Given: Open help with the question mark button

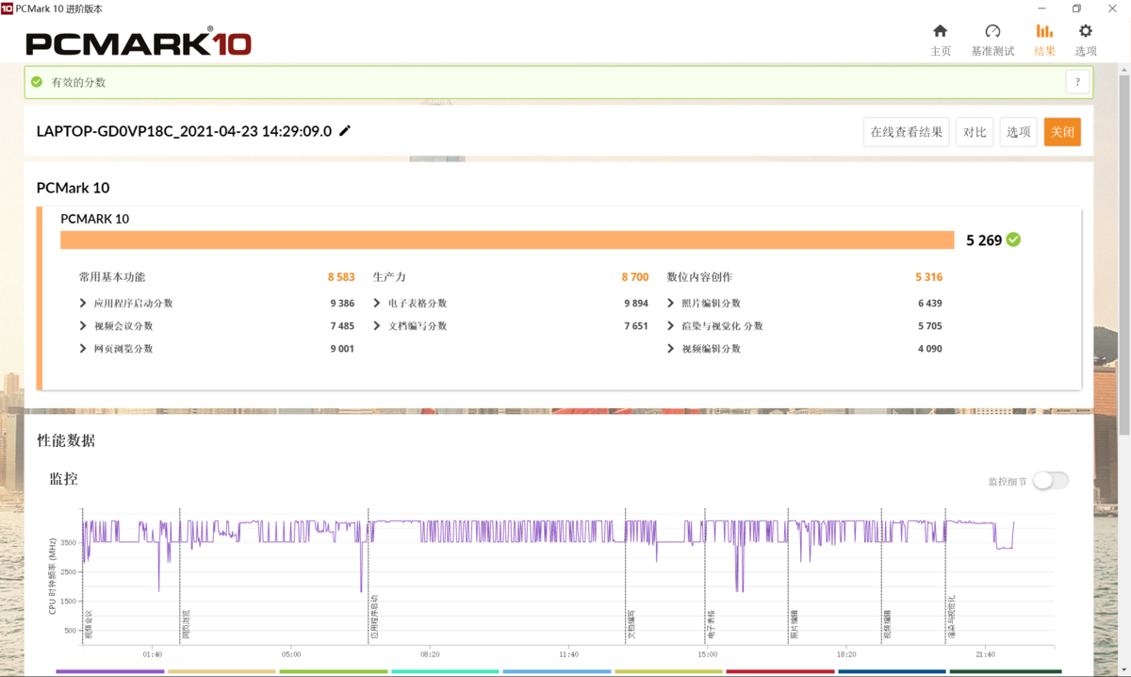Looking at the screenshot, I should (1077, 82).
